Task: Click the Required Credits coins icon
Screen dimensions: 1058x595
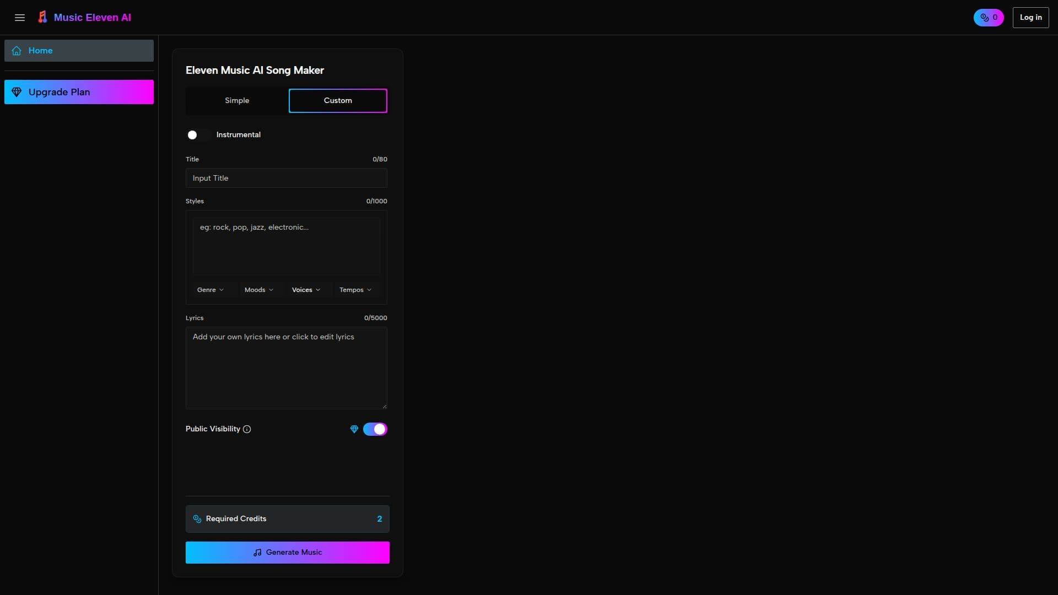Action: coord(197,519)
